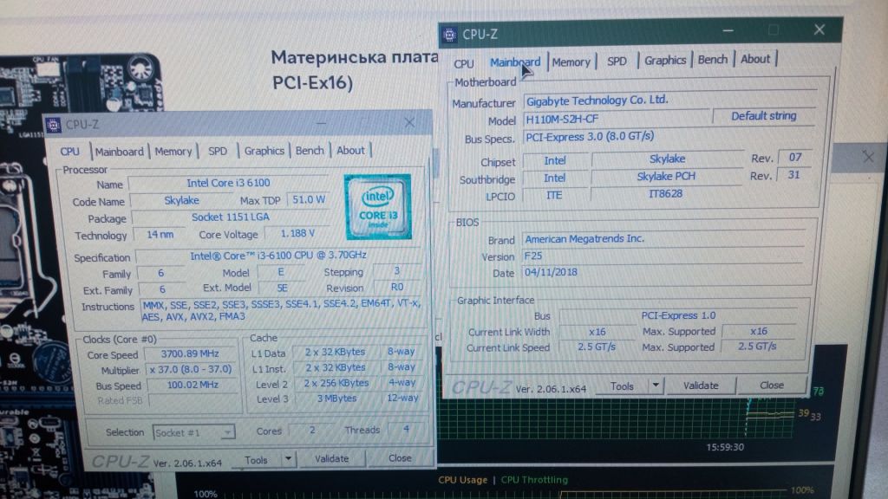Click the LPCIO value IT8628
The height and width of the screenshot is (499, 888).
click(x=665, y=194)
